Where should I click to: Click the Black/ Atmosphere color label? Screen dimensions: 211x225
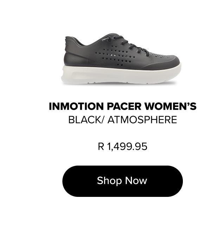pyautogui.click(x=123, y=120)
